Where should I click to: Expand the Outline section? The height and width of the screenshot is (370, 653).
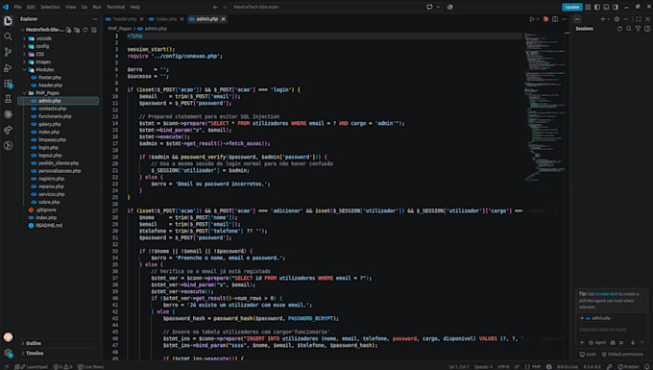pyautogui.click(x=59, y=343)
